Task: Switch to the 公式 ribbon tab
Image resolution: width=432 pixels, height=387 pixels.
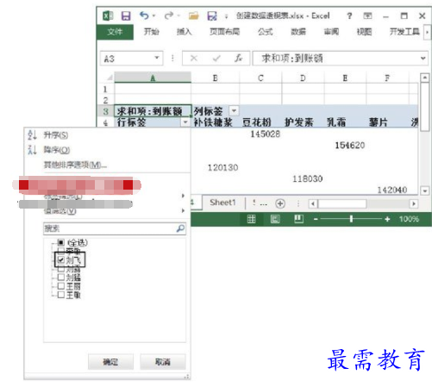Action: click(x=265, y=32)
